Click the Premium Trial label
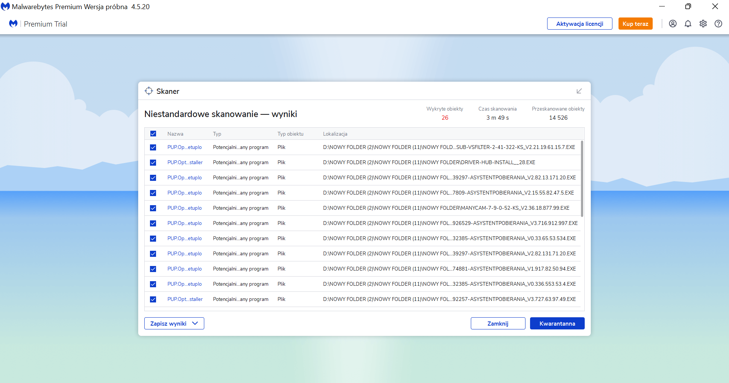729x383 pixels. point(46,24)
